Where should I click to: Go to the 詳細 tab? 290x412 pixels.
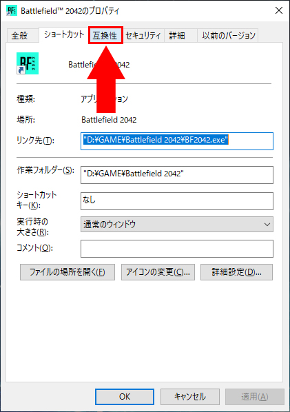pyautogui.click(x=180, y=35)
